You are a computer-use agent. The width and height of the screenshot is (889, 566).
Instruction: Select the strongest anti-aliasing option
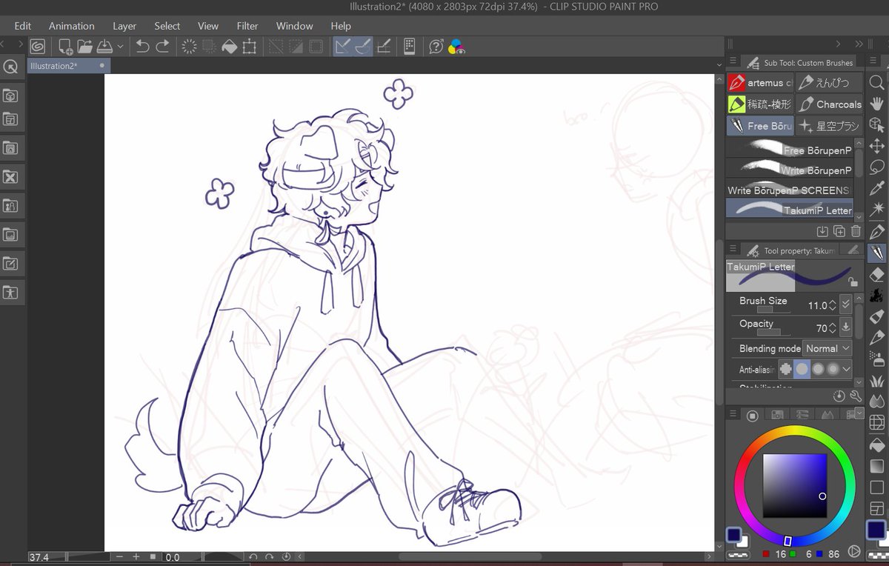tap(833, 368)
